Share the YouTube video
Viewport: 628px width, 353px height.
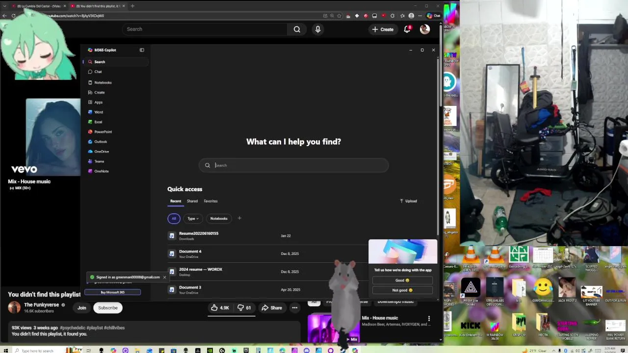tap(271, 308)
